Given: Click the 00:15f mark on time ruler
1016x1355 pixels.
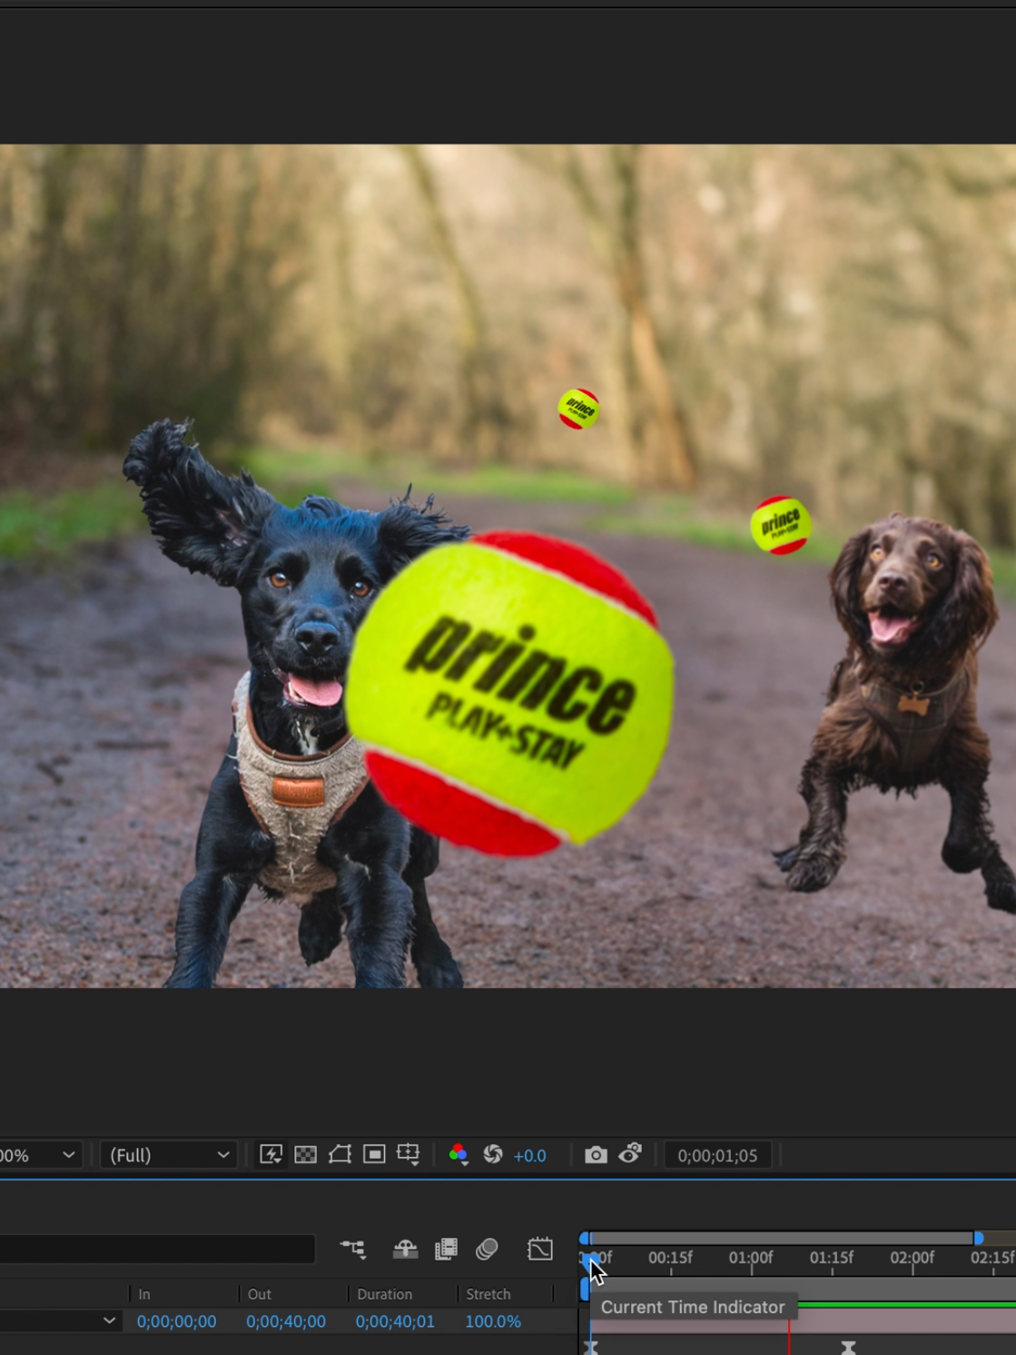Looking at the screenshot, I should coord(670,1258).
